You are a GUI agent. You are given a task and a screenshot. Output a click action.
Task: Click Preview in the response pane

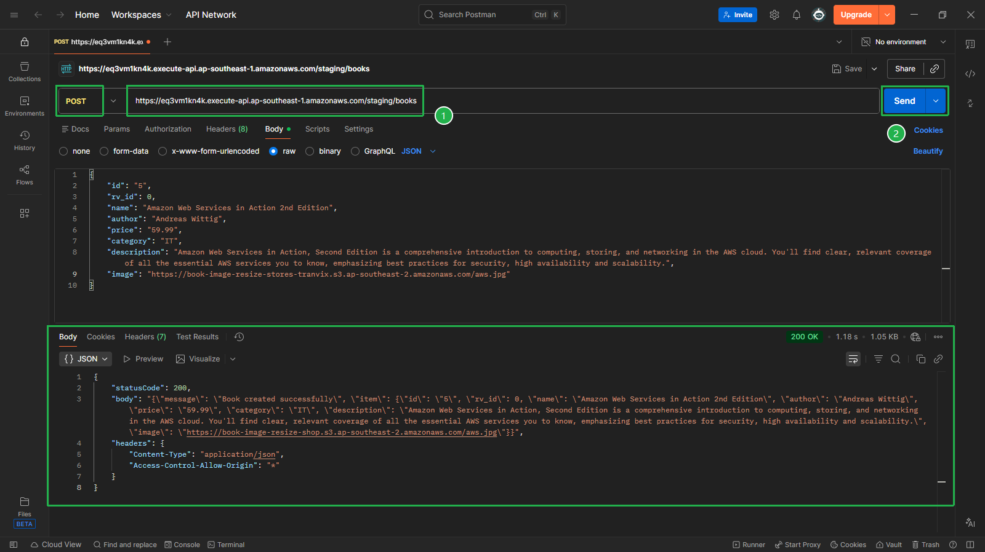point(143,359)
